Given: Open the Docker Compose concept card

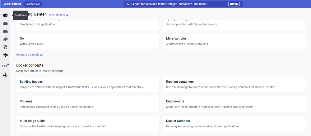Looking at the screenshot, I should pyautogui.click(x=234, y=124).
